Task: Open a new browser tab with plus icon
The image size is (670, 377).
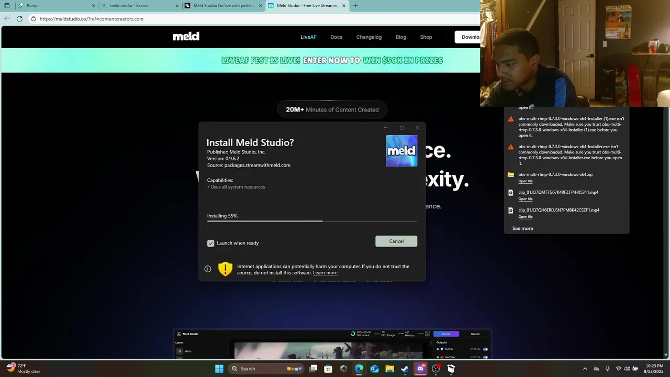Action: click(355, 6)
